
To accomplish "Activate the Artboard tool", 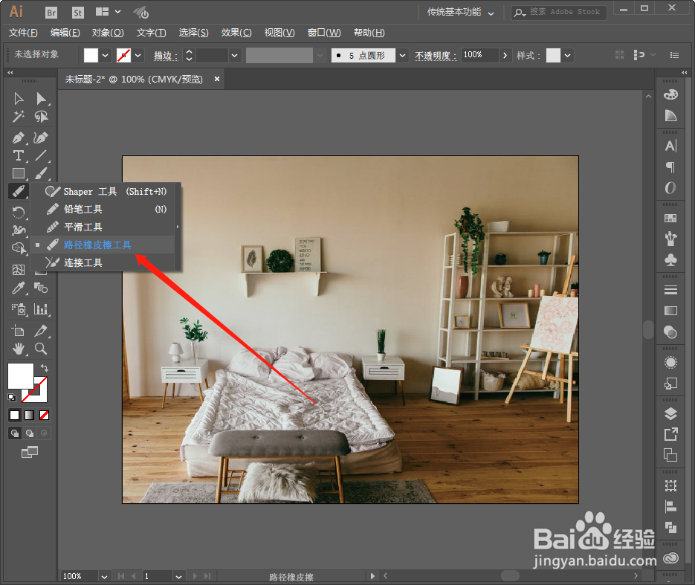I will (x=18, y=331).
